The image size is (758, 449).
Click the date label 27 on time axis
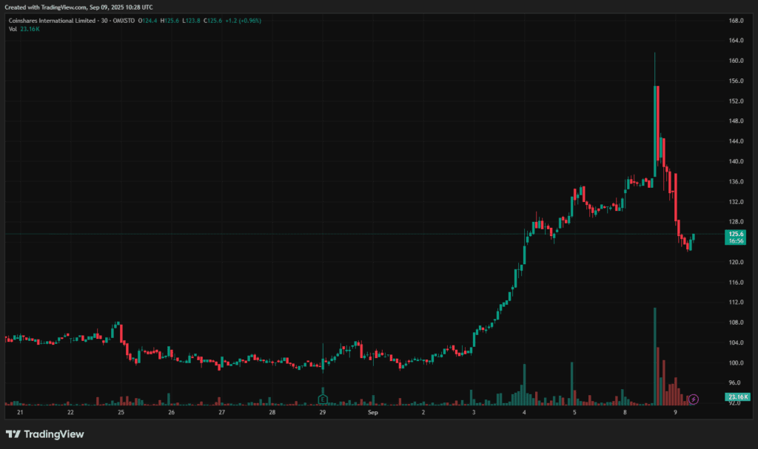point(222,412)
